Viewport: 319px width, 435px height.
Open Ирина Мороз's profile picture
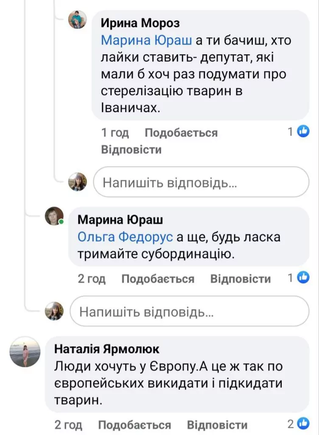pos(78,20)
